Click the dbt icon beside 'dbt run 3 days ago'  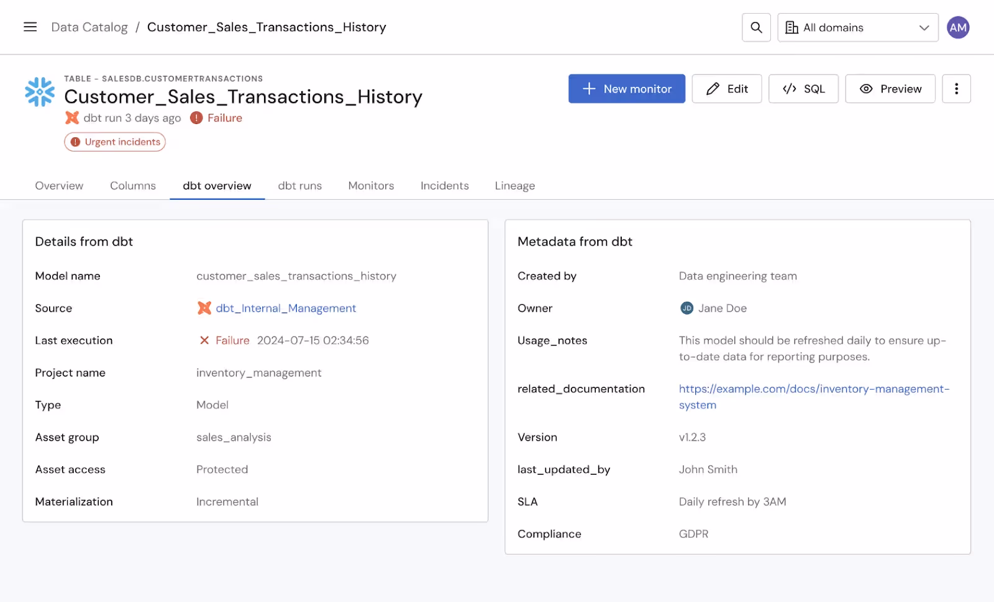pos(72,118)
